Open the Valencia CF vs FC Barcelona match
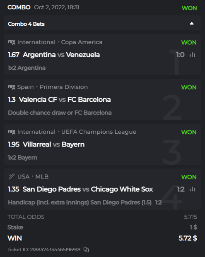 [65, 100]
